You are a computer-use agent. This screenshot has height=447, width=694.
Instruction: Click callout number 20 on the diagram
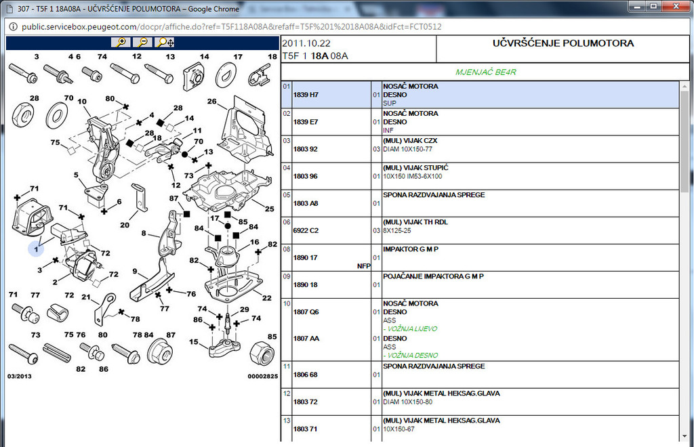coord(125,225)
